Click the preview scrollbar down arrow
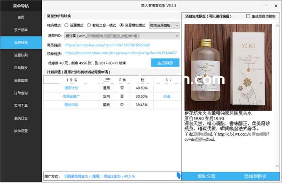Image resolution: width=282 pixels, height=183 pixels. tap(277, 166)
